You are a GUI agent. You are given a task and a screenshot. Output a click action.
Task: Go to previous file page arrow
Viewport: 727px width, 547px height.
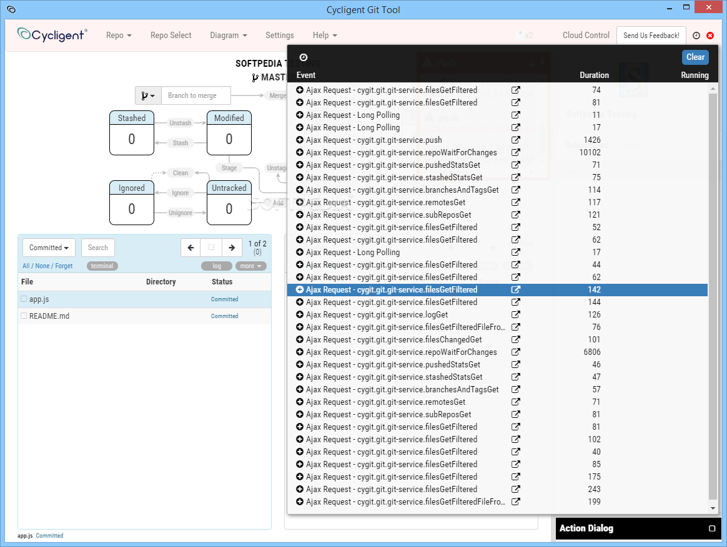point(190,248)
